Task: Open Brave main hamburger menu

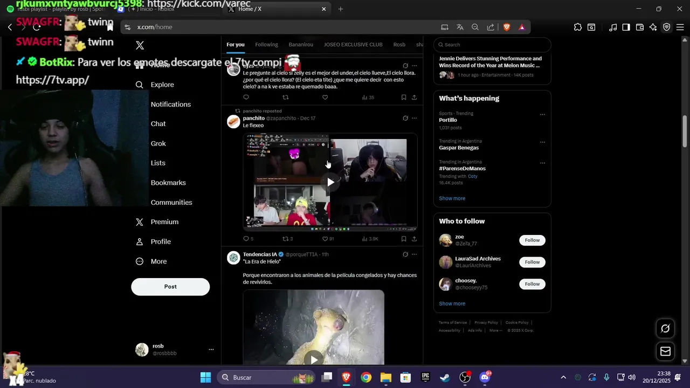Action: [x=680, y=27]
